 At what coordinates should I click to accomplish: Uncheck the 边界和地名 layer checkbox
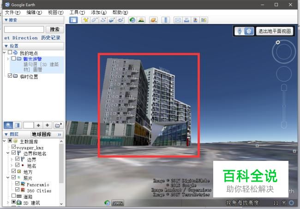click(13, 153)
